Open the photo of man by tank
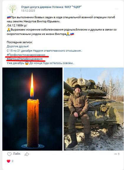 [94, 109]
